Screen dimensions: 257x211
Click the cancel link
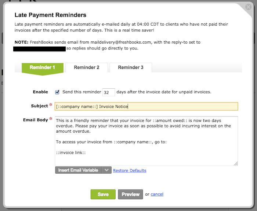pyautogui.click(x=157, y=194)
